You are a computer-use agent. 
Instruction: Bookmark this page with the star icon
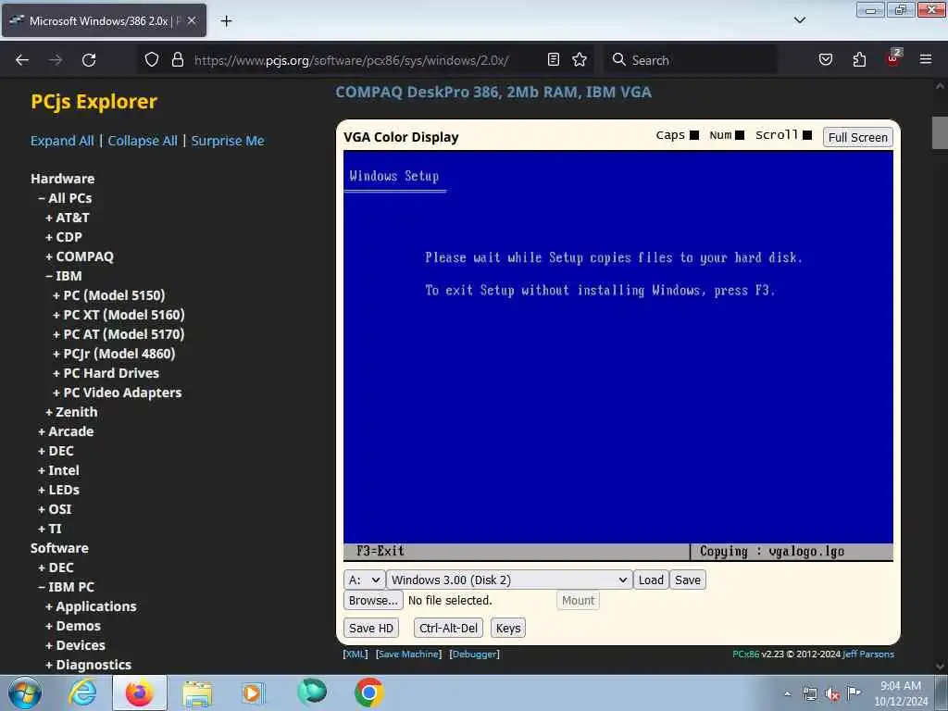coord(580,59)
